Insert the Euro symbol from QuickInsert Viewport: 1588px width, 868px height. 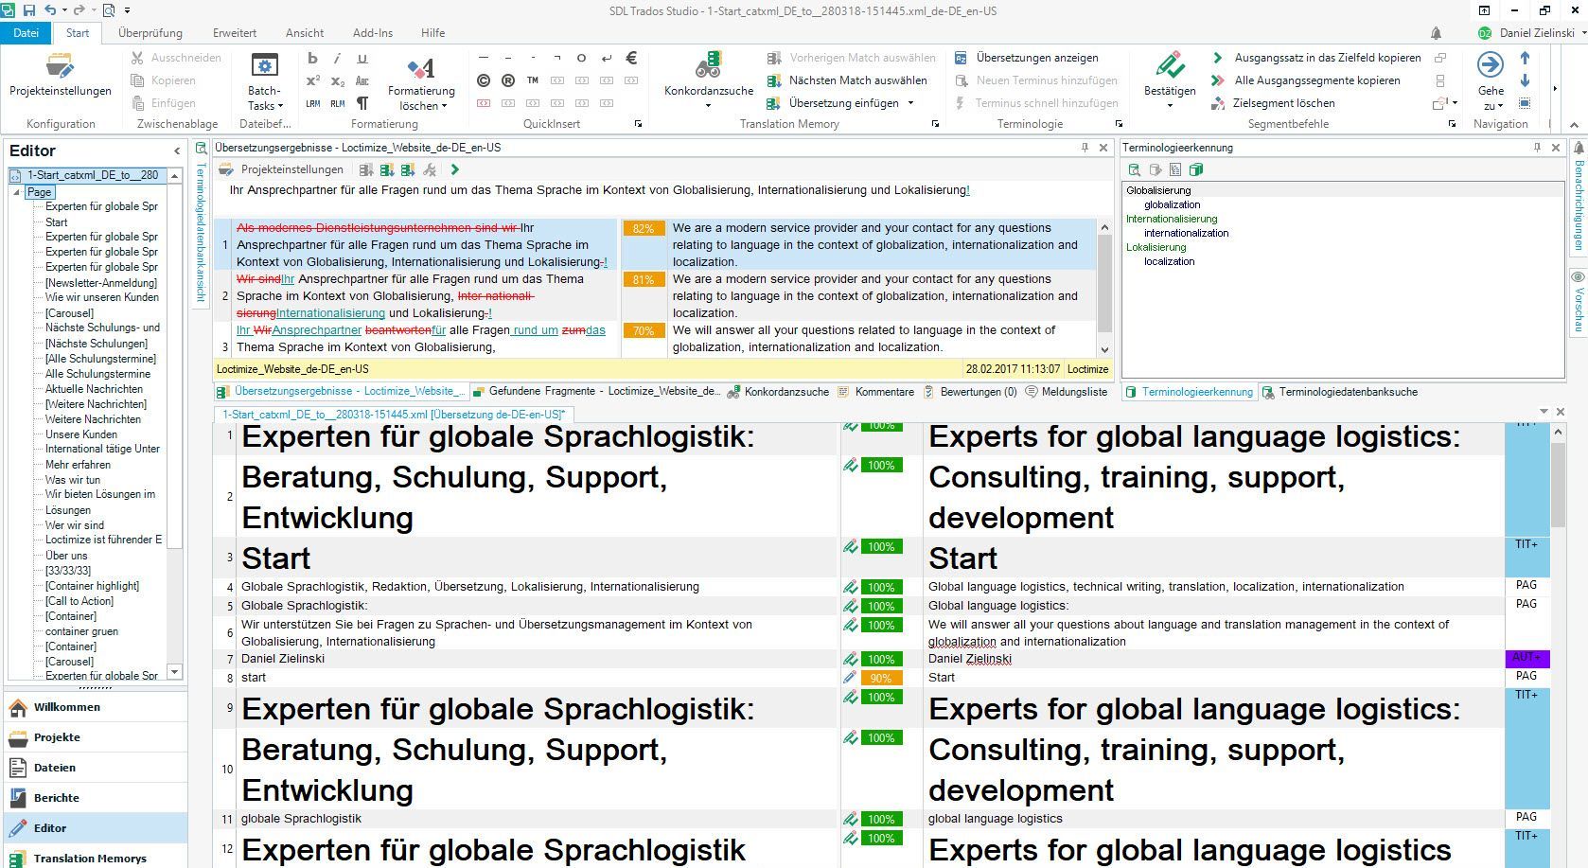pos(631,58)
